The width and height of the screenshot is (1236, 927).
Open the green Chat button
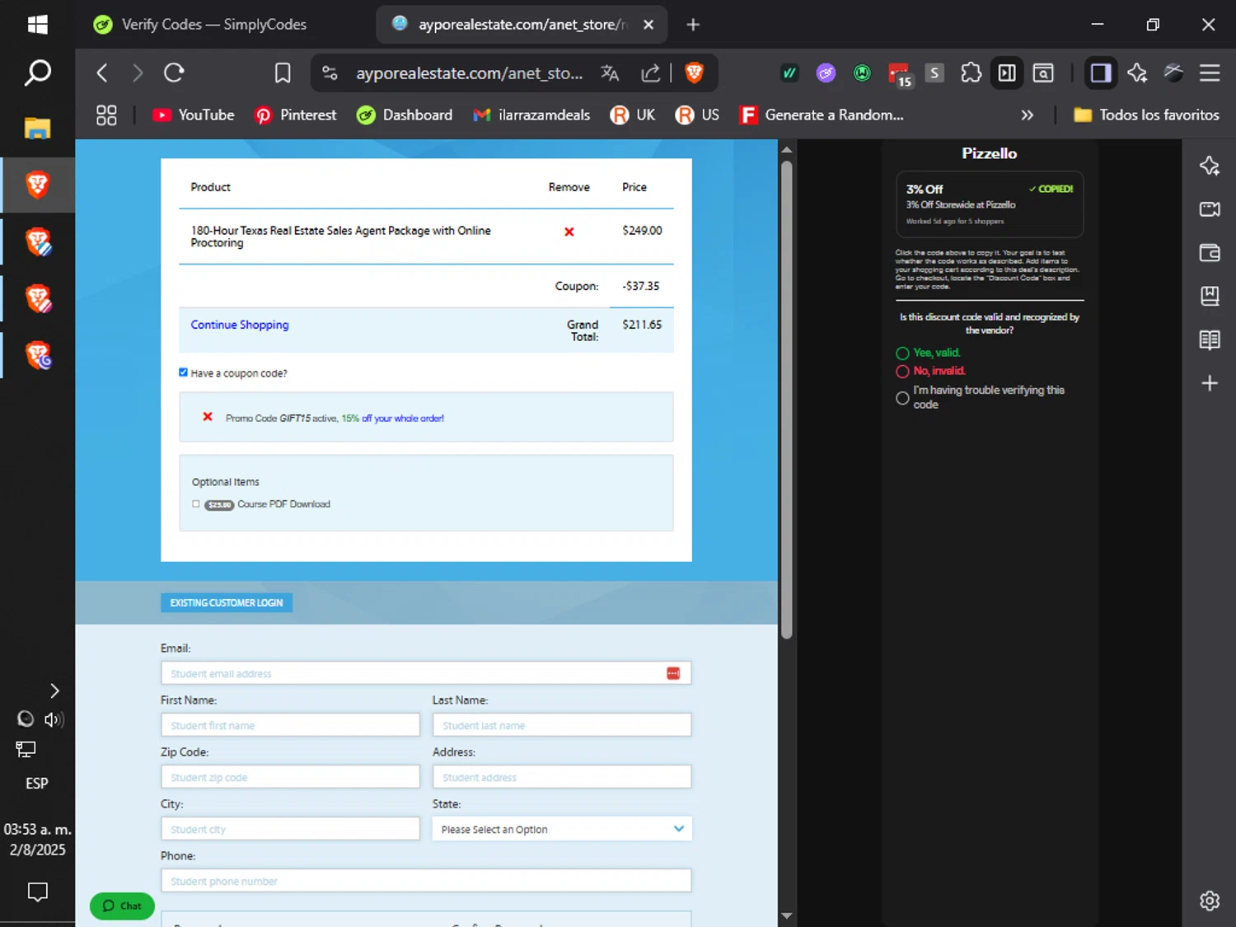pyautogui.click(x=122, y=906)
